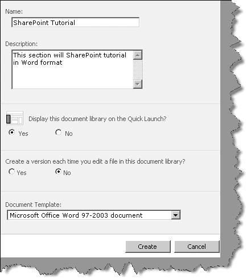Click the Quick Launch question text
247x279 pixels.
pos(97,119)
